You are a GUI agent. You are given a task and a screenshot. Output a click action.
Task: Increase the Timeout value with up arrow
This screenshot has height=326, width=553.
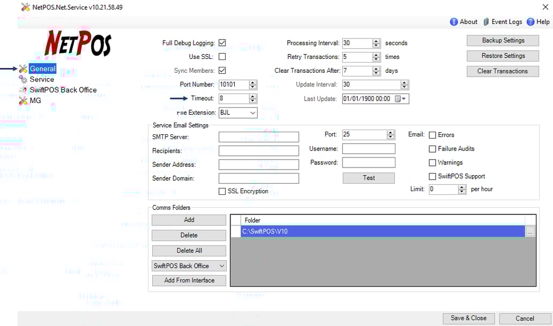[253, 96]
